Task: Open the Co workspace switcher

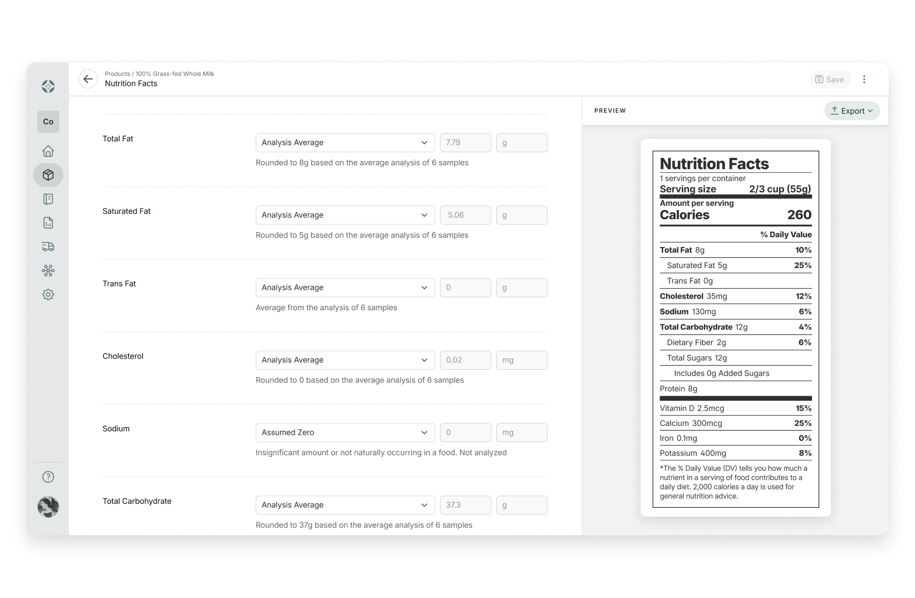Action: (x=48, y=122)
